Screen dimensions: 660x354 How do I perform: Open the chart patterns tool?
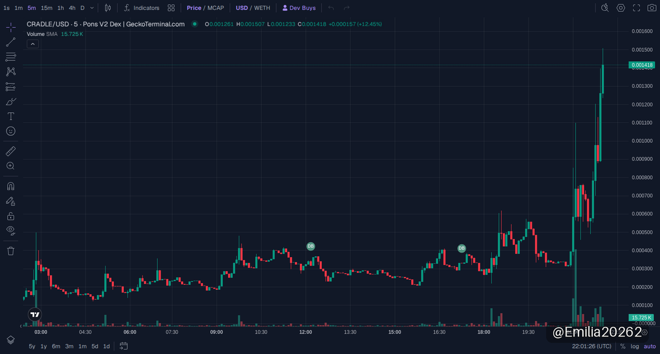pyautogui.click(x=10, y=71)
